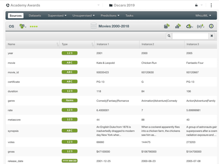Open the cloud actions menu icon
219x164 pixels.
(189, 26)
